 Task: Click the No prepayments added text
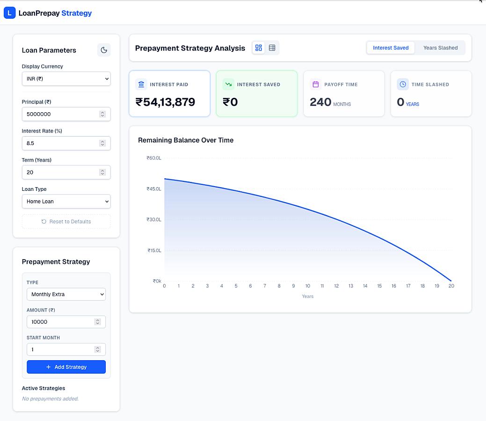coord(50,399)
